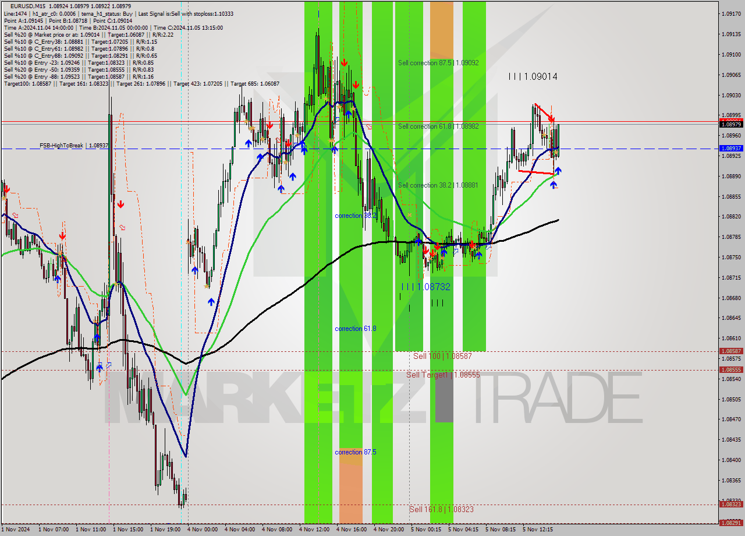Select 'Sell correction 38.2 | 1.08881' label
This screenshot has height=536, width=745.
438,185
